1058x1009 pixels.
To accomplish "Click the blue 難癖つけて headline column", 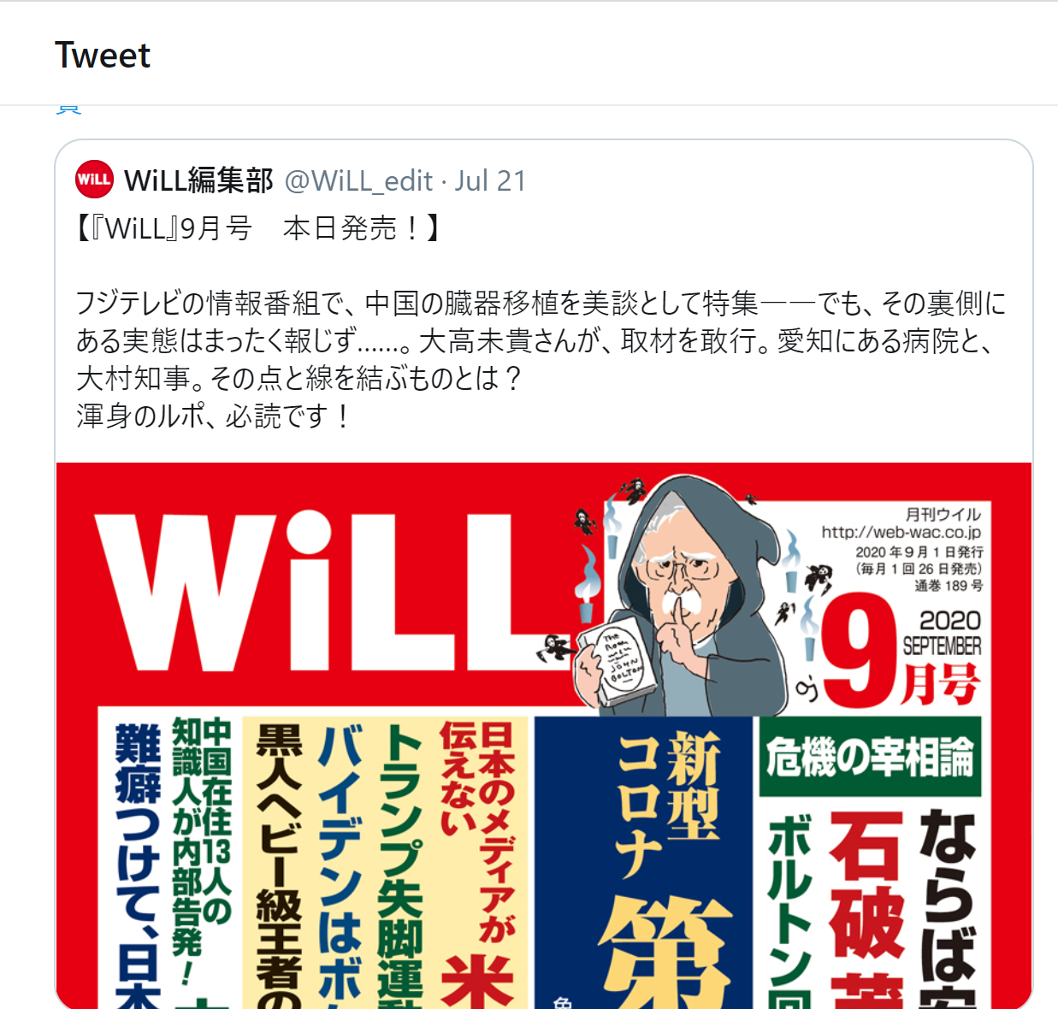I will click(138, 865).
